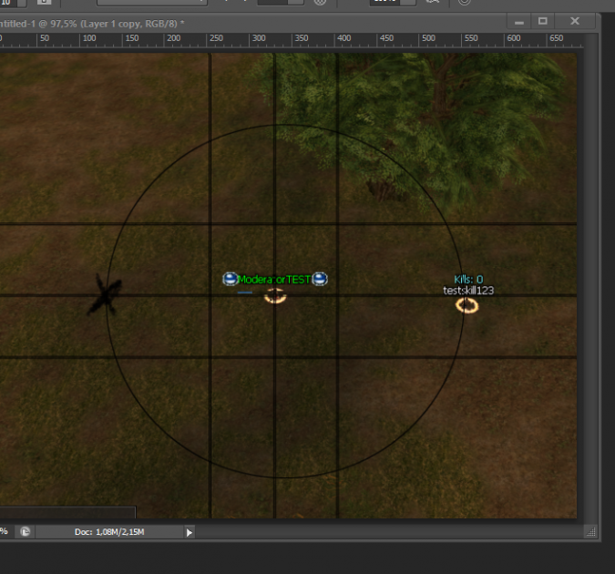
Task: Click the round status bar icon beside zoom
Action: click(x=26, y=531)
